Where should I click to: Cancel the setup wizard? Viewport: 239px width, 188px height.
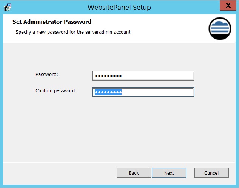211,173
